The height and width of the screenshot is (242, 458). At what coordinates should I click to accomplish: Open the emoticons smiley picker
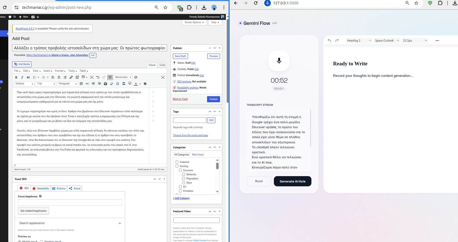click(130, 84)
